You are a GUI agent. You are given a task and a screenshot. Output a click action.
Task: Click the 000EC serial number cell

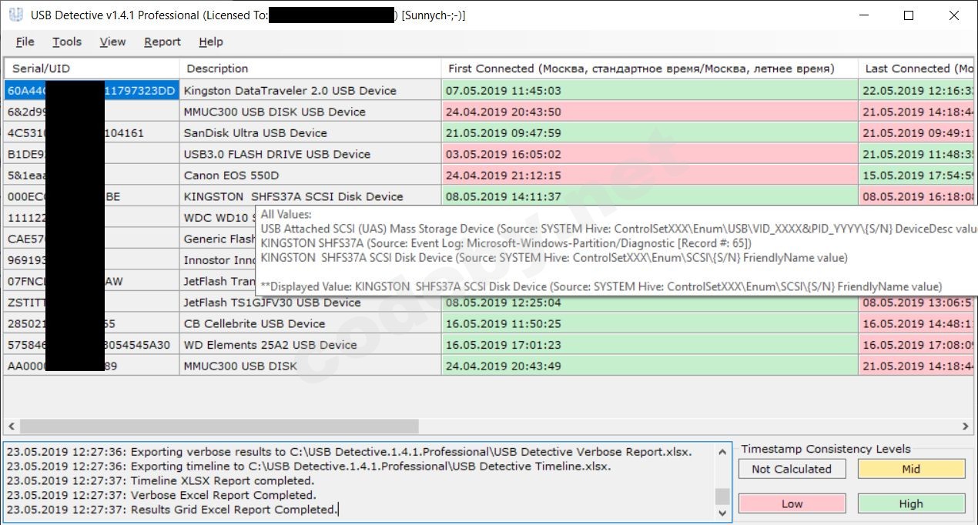click(x=92, y=196)
